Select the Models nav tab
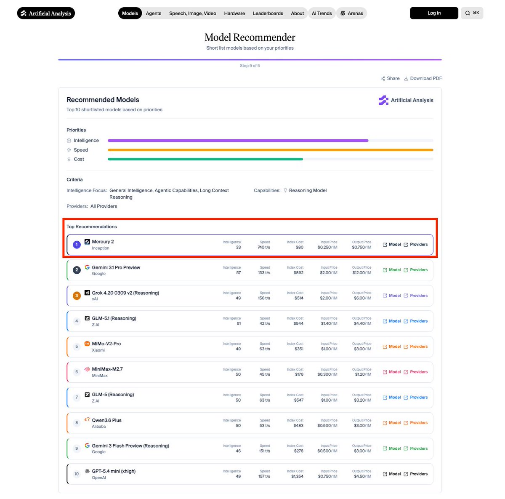Viewport: 505px width, 499px height. point(130,13)
